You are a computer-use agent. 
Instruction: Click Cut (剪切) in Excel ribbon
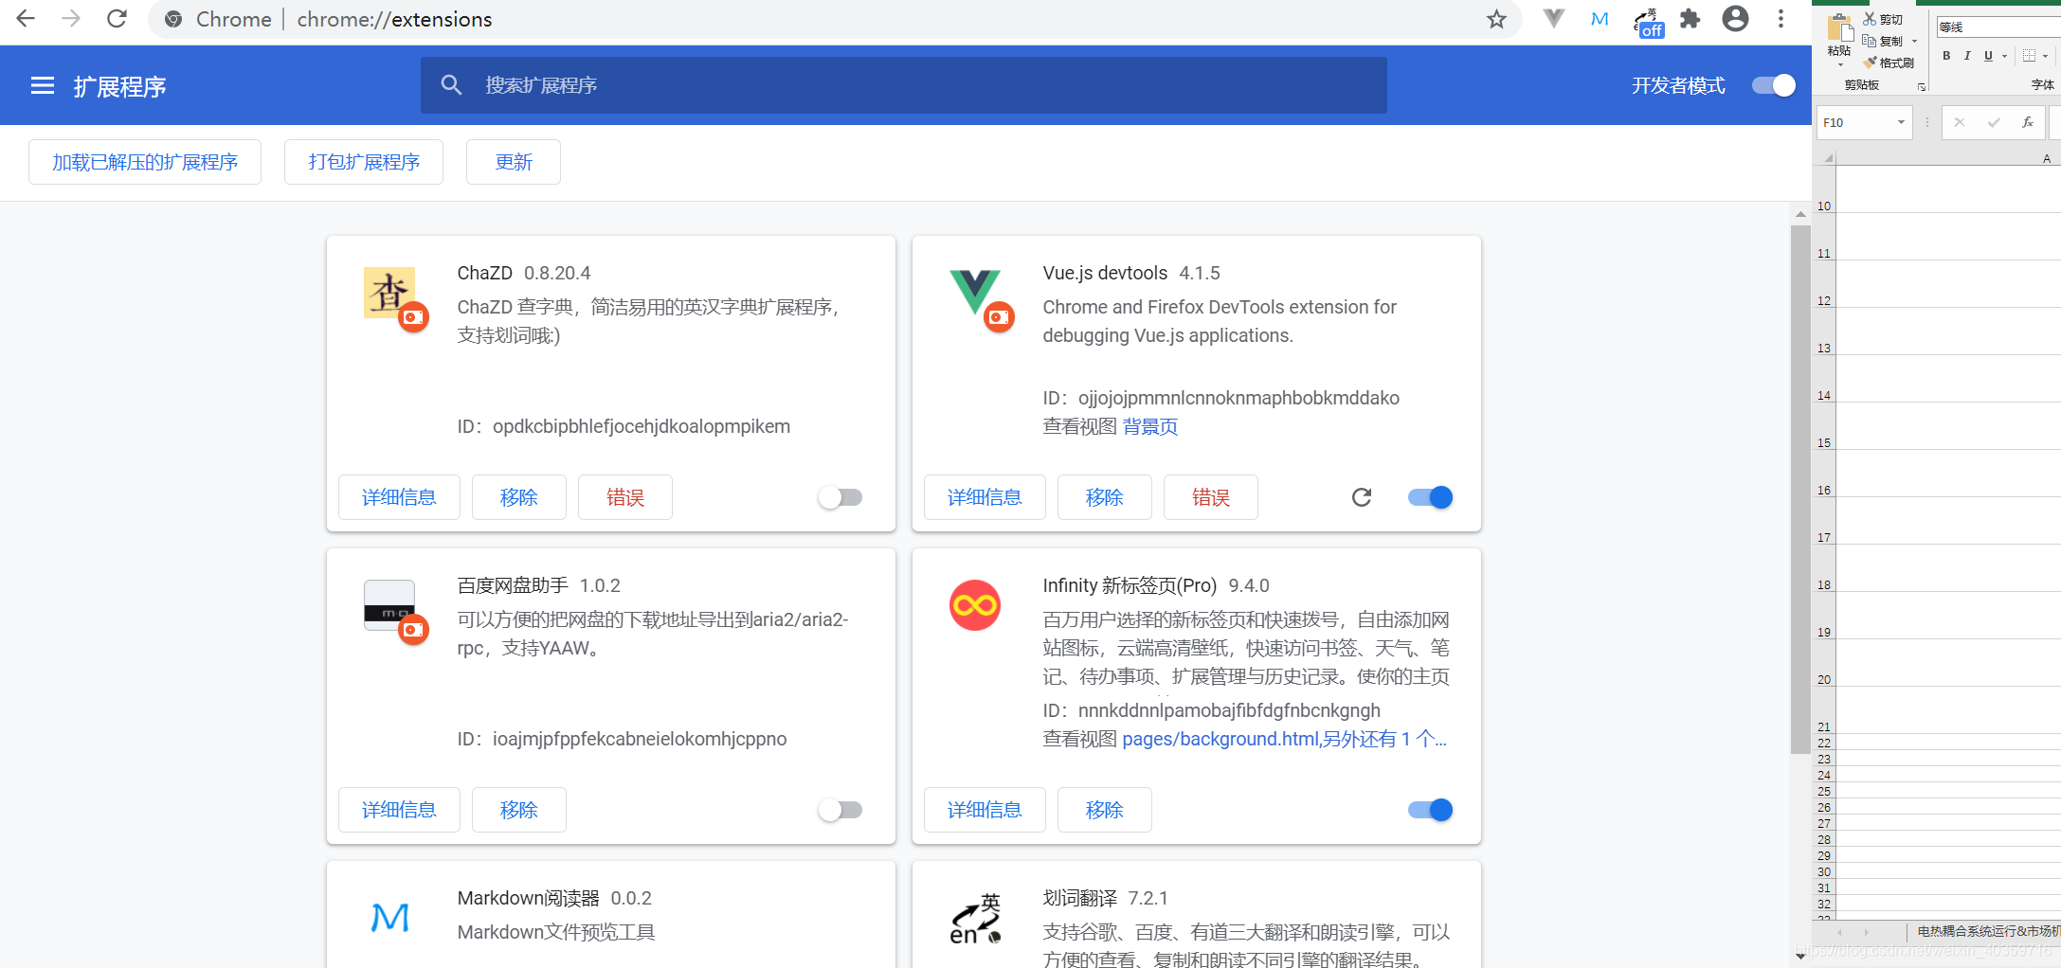click(1883, 19)
